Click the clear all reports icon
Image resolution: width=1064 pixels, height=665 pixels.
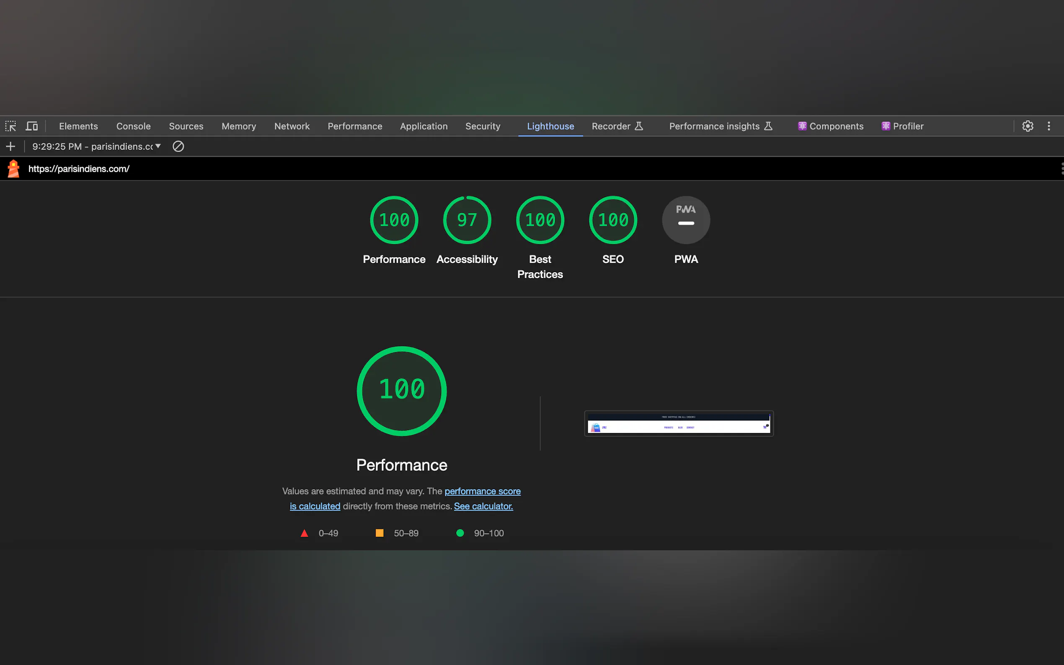(178, 147)
